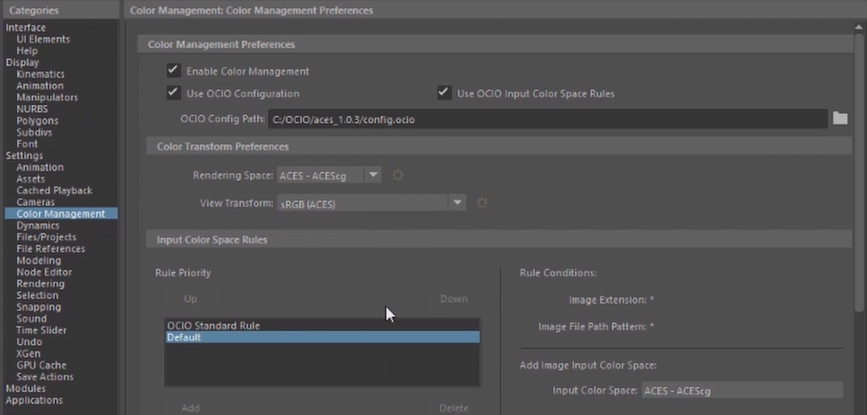Open Modeling category

[x=39, y=260]
